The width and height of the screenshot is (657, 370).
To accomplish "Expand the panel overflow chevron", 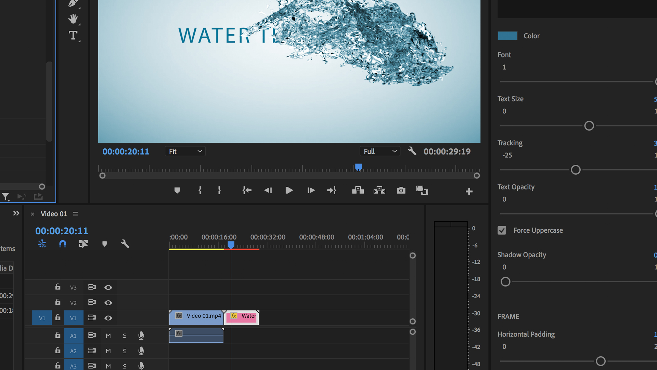I will (16, 213).
